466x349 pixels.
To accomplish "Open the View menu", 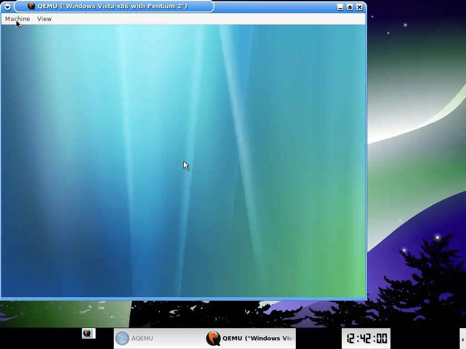I will (45, 19).
